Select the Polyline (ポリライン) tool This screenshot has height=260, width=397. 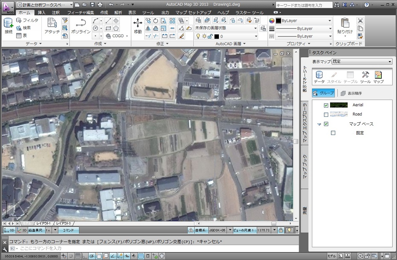(x=80, y=26)
